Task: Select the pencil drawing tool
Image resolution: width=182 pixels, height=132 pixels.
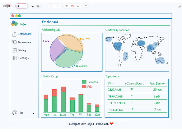Action: click(24, 6)
